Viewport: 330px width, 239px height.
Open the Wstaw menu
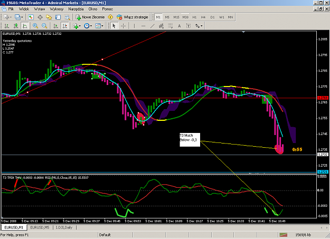click(x=40, y=9)
